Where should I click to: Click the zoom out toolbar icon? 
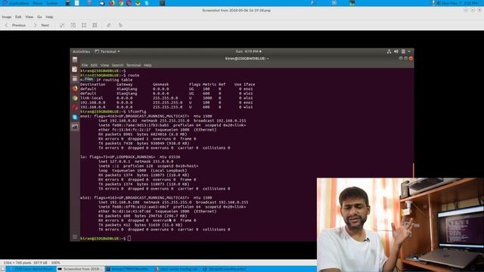click(x=73, y=25)
